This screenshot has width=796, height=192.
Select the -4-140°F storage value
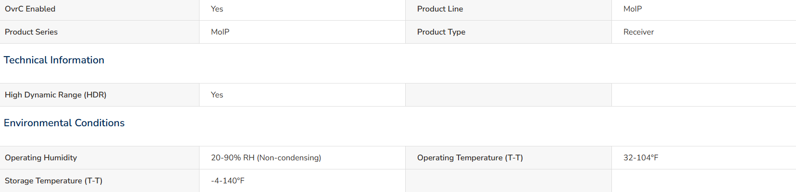pos(228,180)
